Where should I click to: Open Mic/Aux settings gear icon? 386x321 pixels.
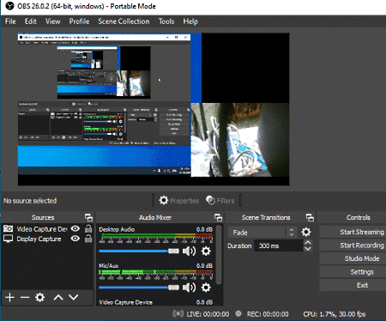206,288
